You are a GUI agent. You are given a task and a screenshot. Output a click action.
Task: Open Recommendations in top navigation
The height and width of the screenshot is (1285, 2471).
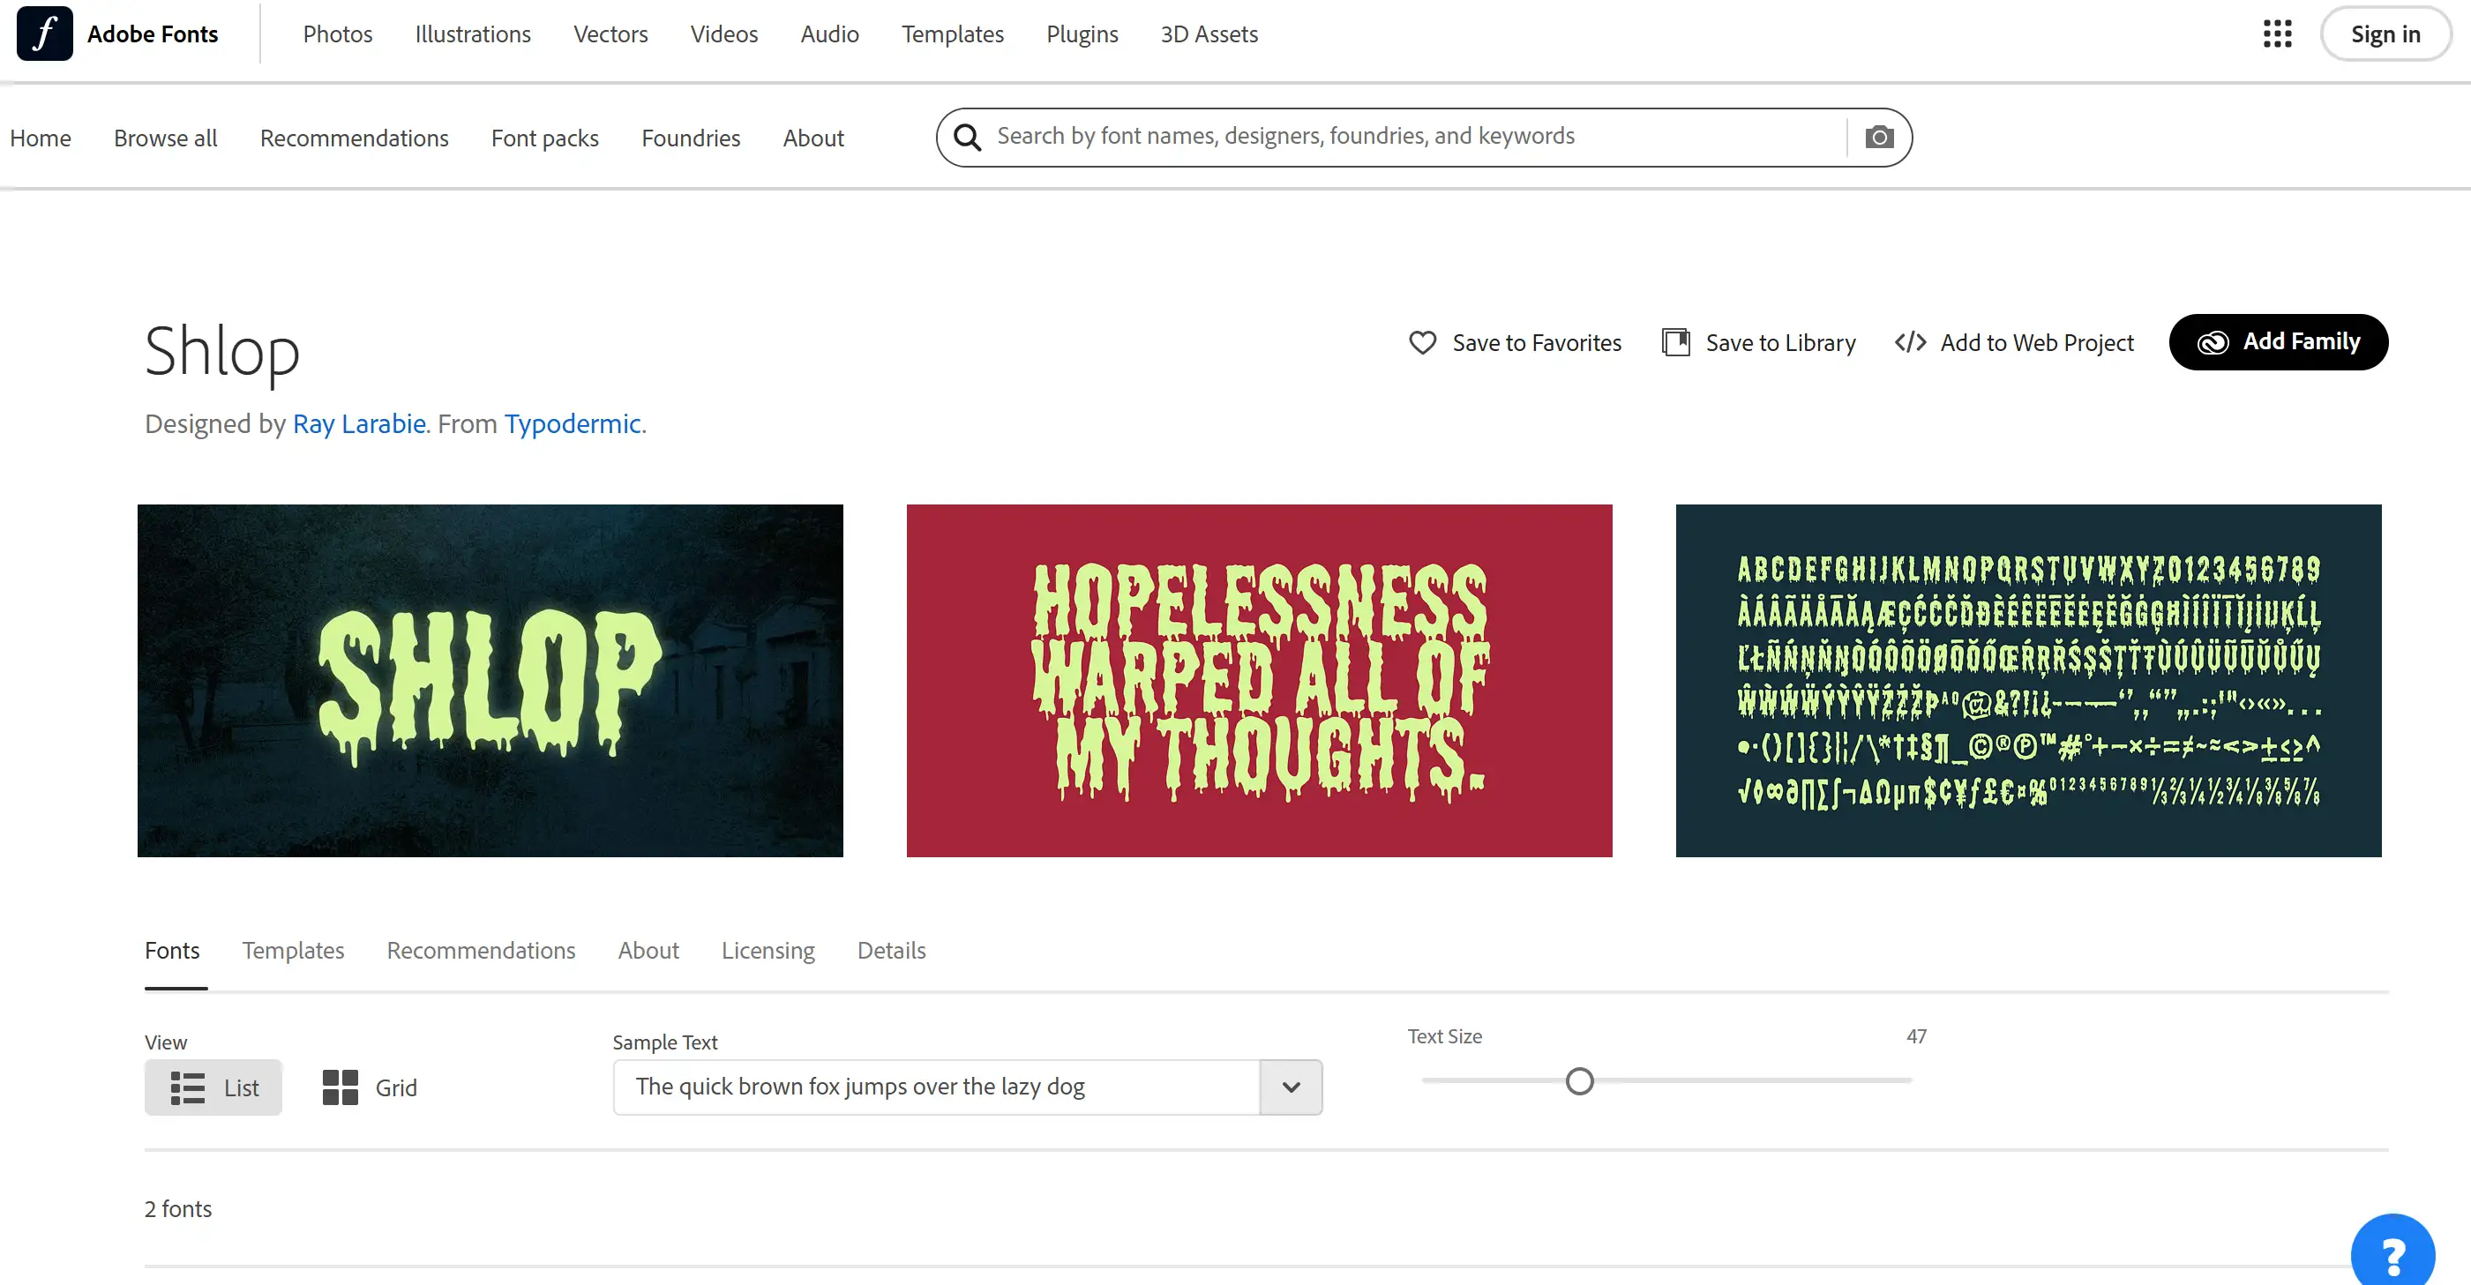(x=354, y=138)
